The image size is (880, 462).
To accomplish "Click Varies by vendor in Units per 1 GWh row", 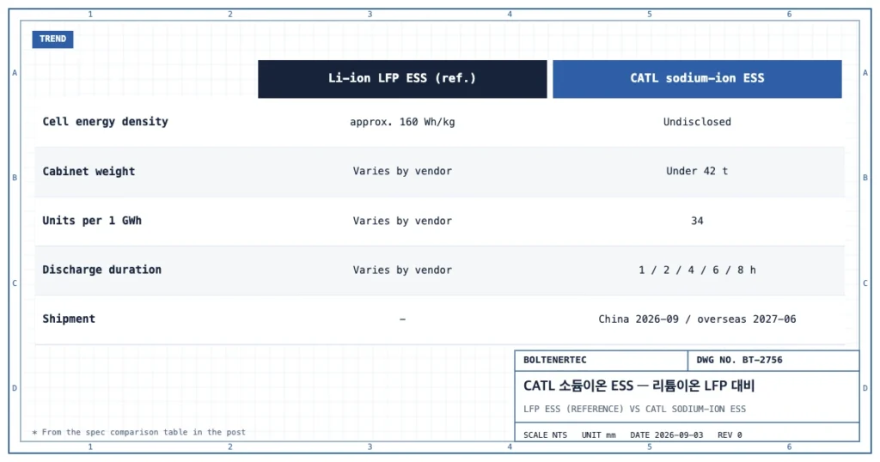I will point(402,221).
